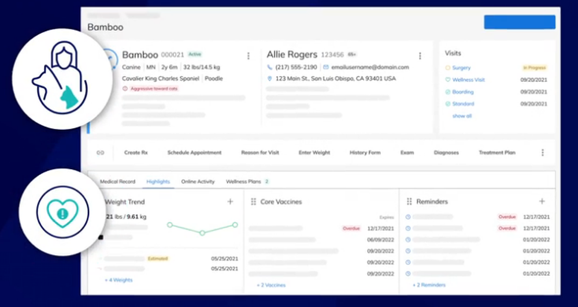Click the email address emailusername@domain.com
578x307 pixels.
tap(370, 68)
